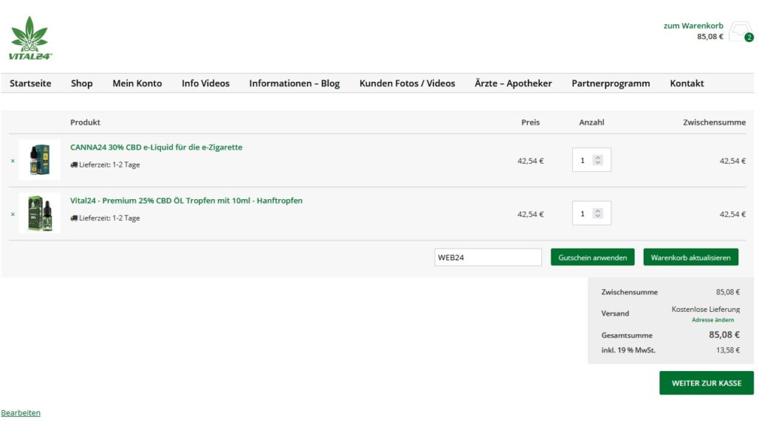The height and width of the screenshot is (441, 770).
Task: Select Info Videos from the navigation bar
Action: 205,83
